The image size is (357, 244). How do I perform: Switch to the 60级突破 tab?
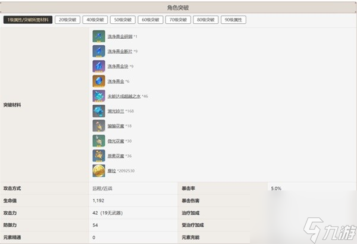[151, 20]
